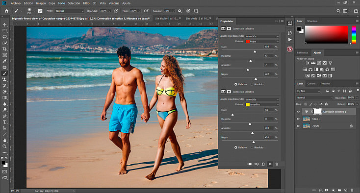Viewport: 360px width, 193px height.
Task: Select Relativo in Rojos section
Action: click(x=235, y=84)
